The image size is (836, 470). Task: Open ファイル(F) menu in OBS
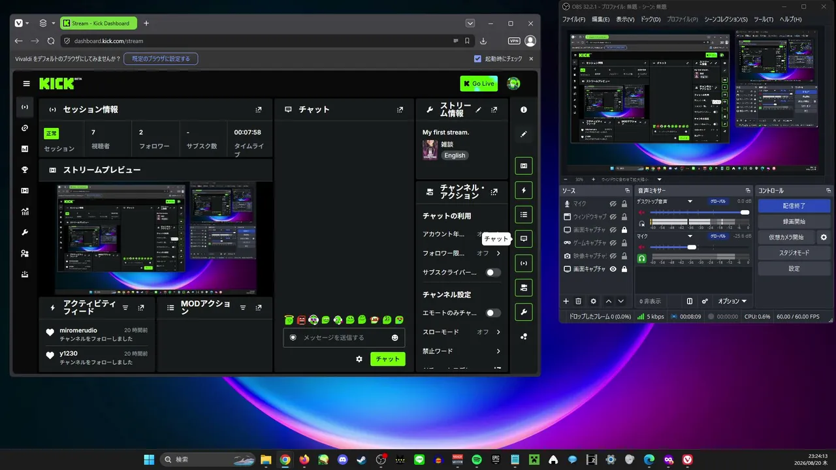(574, 20)
